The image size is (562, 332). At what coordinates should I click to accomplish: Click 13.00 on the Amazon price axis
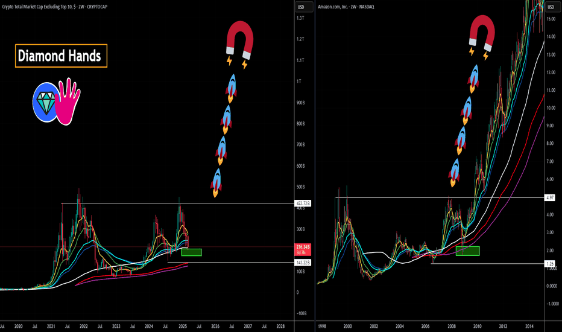pyautogui.click(x=551, y=54)
